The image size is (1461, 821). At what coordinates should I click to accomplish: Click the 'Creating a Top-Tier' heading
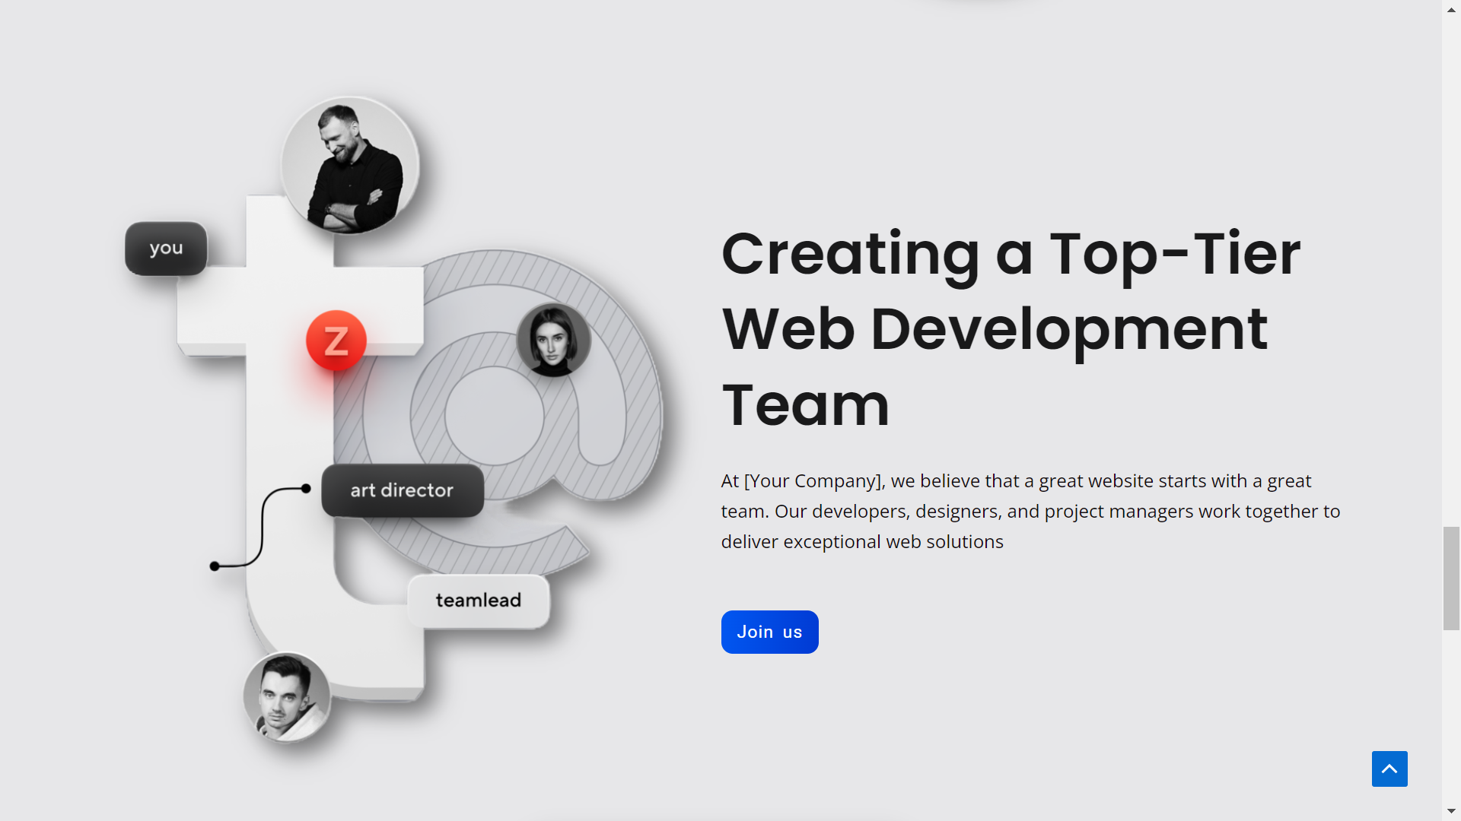tap(1011, 253)
